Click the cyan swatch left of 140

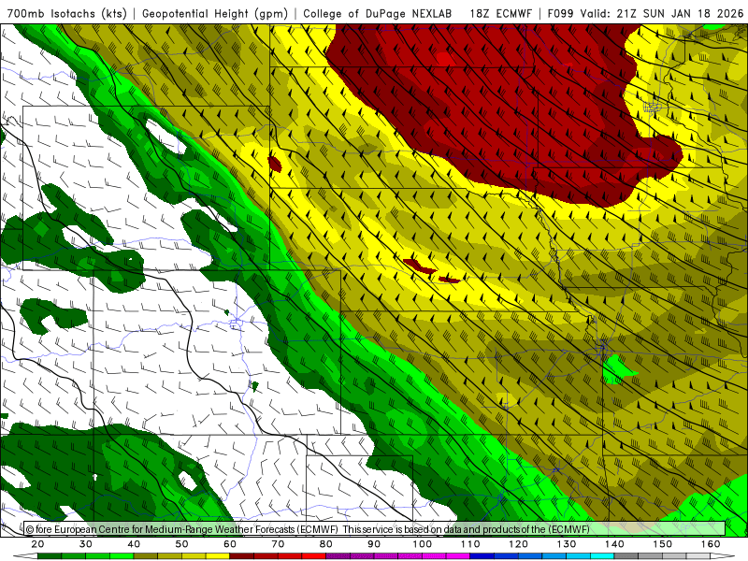[602, 556]
